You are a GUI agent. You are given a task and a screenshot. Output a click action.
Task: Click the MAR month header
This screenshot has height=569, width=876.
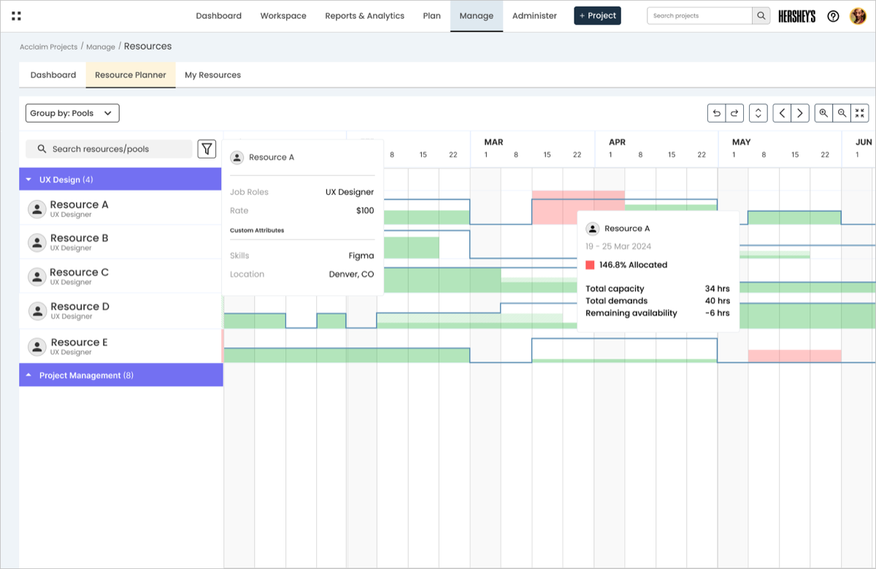493,142
